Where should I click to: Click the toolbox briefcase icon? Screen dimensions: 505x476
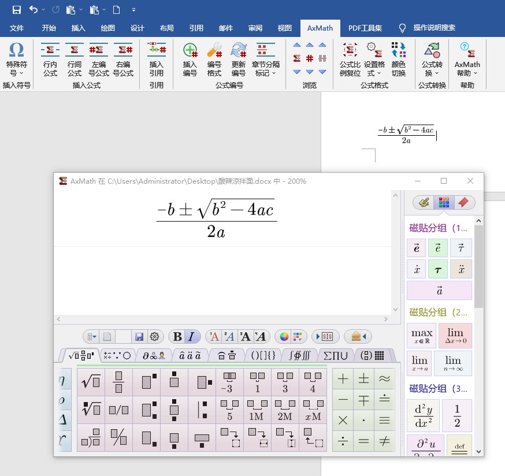(x=358, y=337)
